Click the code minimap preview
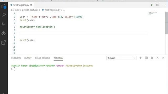The height and width of the screenshot is (94, 168). point(153,13)
